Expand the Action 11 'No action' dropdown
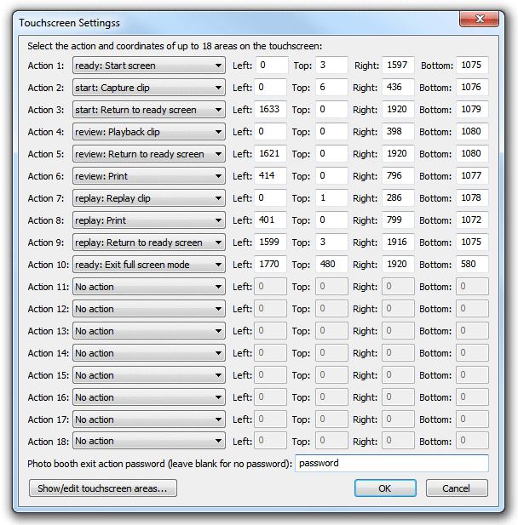This screenshot has width=518, height=525. pos(149,287)
